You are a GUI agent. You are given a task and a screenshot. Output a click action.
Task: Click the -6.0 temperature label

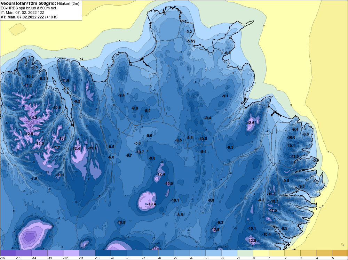coord(111,157)
